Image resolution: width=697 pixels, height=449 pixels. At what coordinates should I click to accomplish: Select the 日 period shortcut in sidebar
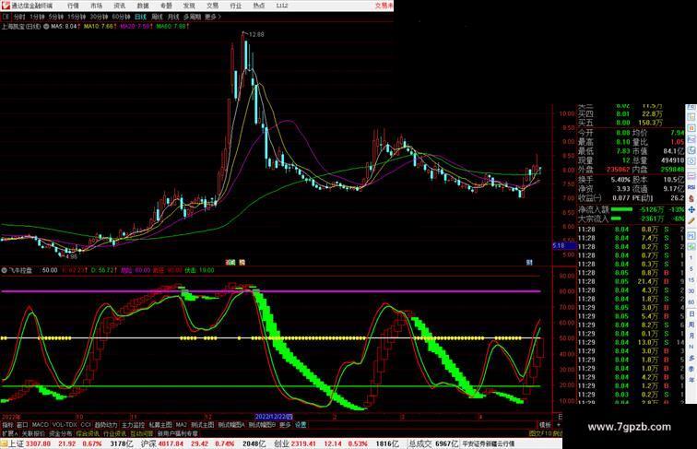(x=691, y=313)
